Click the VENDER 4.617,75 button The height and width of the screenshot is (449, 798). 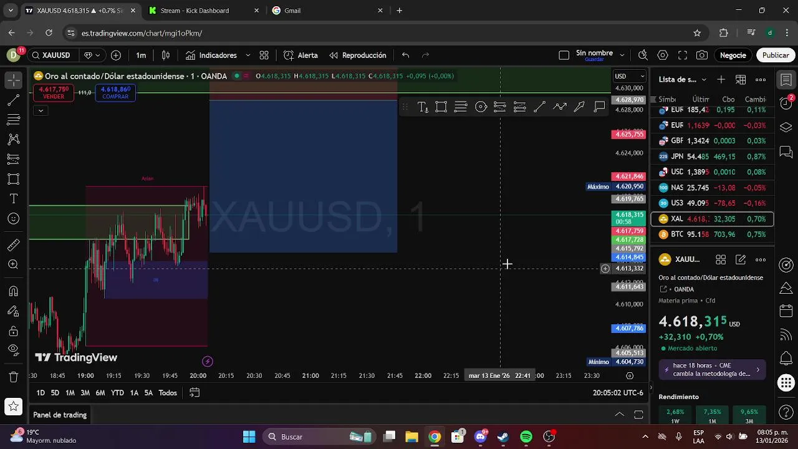[x=54, y=93]
